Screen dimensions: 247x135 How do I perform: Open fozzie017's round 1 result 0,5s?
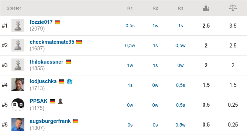[130, 26]
